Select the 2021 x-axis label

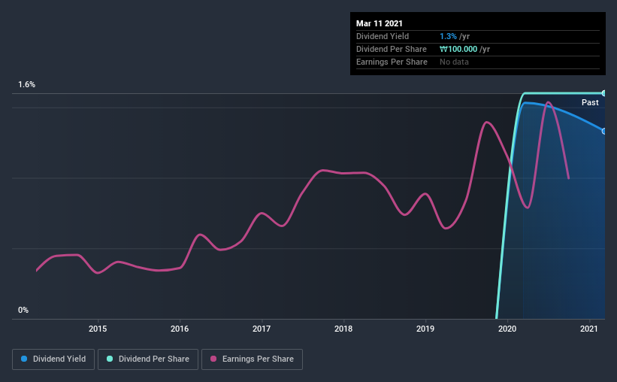(589, 328)
